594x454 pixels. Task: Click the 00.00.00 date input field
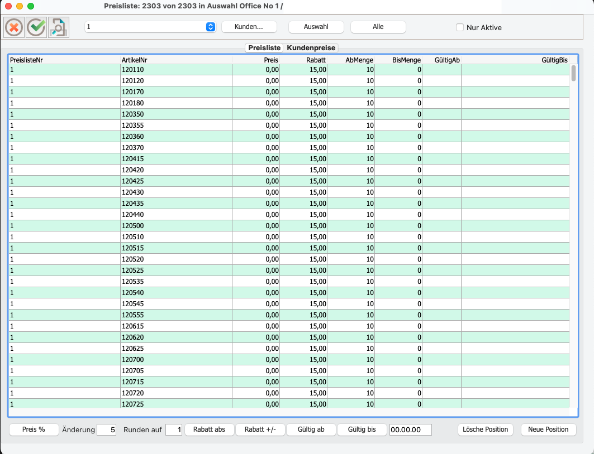click(x=411, y=430)
